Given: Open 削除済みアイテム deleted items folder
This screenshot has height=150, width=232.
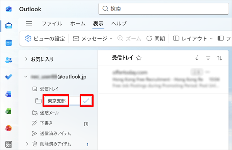Looking at the screenshot, I should (x=55, y=144).
